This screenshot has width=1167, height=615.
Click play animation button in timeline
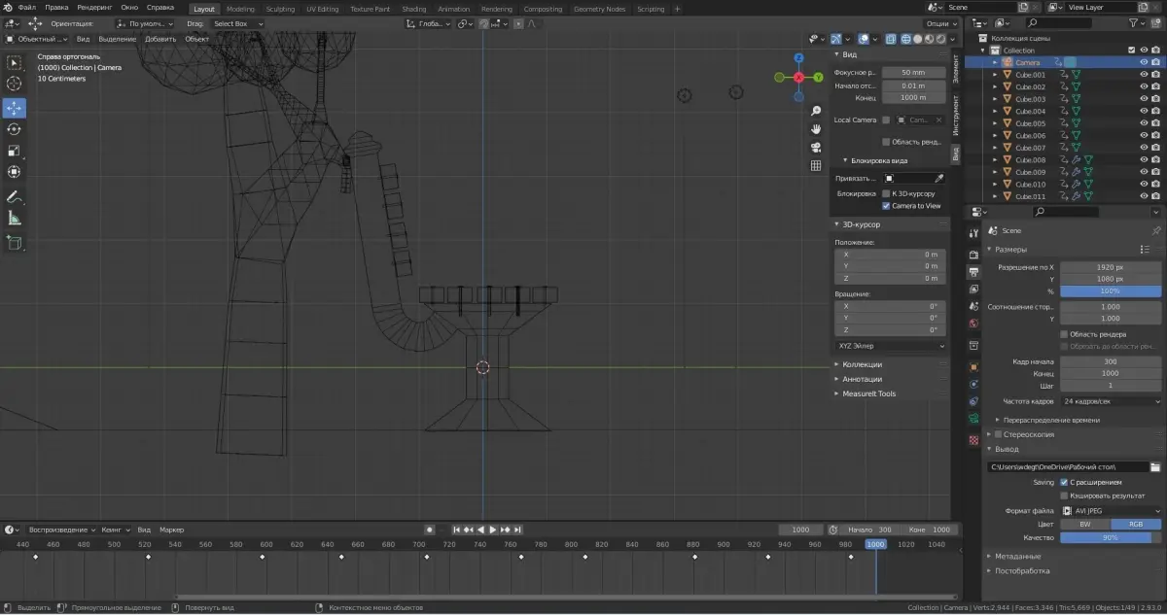[x=492, y=530]
